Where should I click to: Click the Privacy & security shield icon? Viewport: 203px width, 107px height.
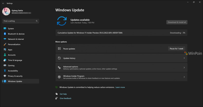point(5,76)
